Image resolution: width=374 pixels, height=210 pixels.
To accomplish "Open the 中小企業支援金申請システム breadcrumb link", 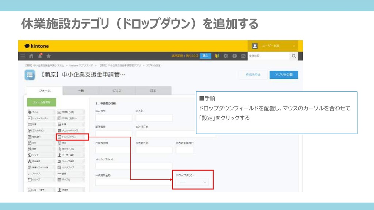I will coord(45,66).
